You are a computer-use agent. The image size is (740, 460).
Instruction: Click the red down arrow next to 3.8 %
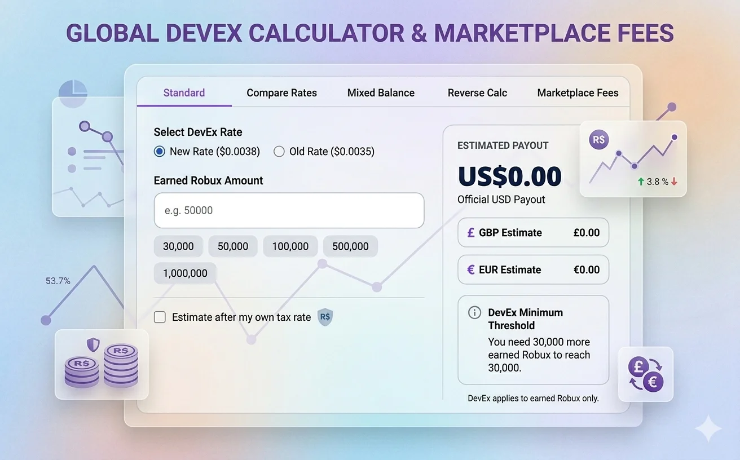[x=674, y=182]
